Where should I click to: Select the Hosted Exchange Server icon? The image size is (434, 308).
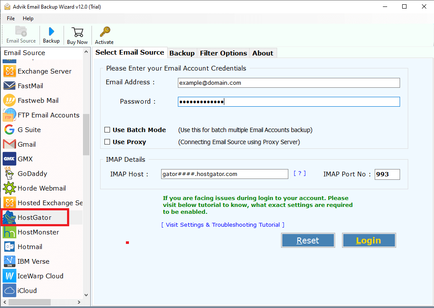[9, 203]
